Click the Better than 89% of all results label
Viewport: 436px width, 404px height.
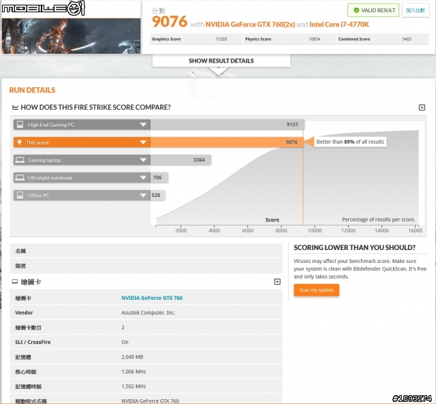coord(350,142)
